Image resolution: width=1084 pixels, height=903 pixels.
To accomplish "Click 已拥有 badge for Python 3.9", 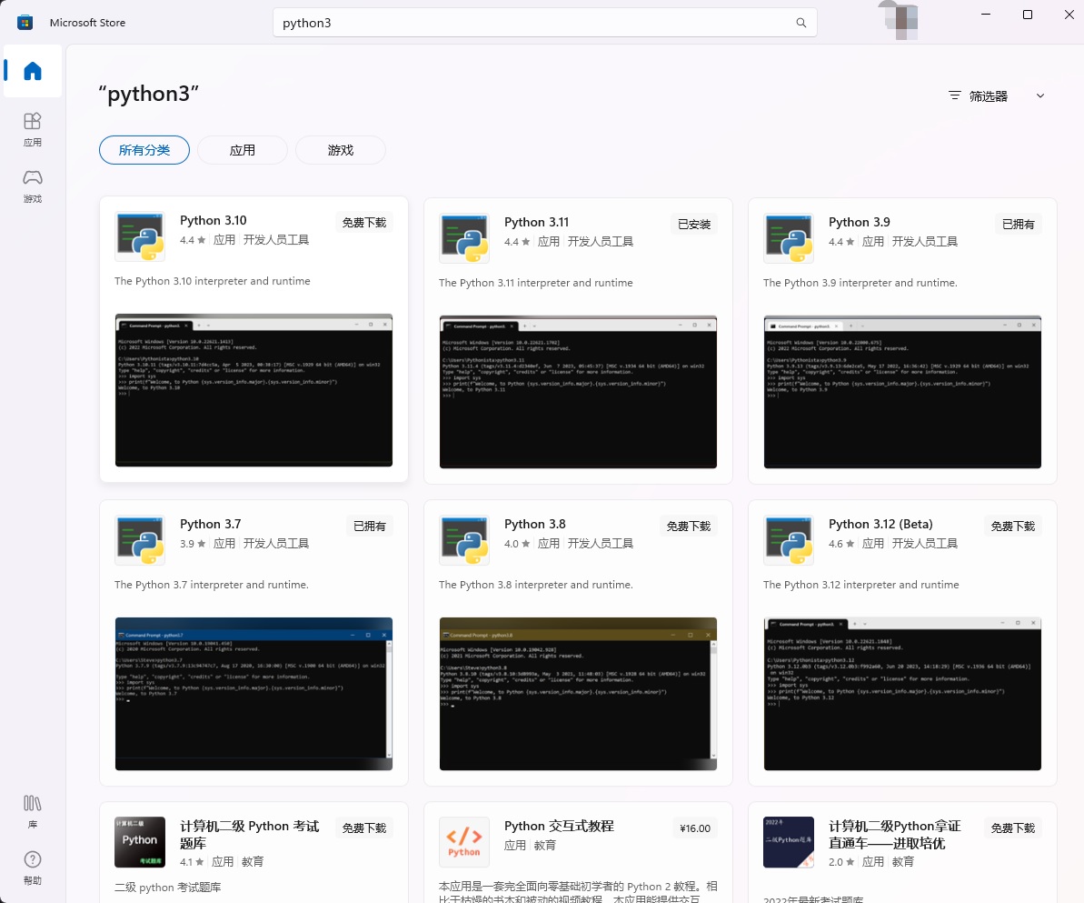I will click(1019, 225).
